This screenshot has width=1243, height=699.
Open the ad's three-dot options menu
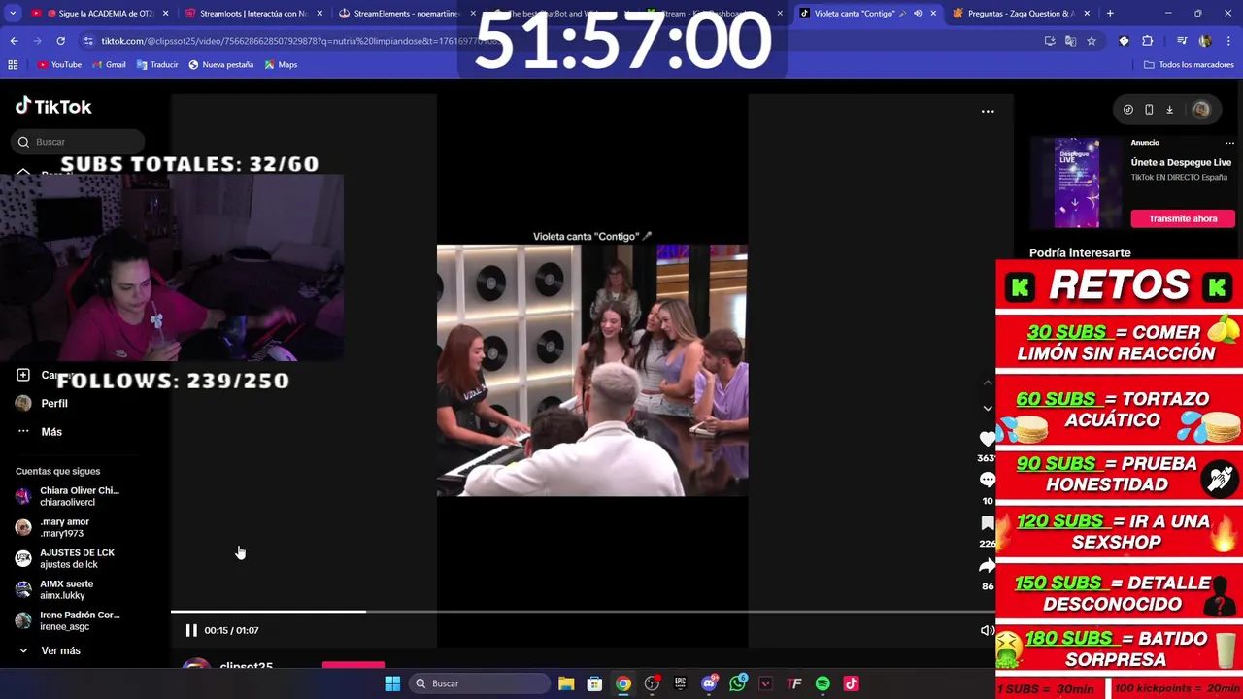pyautogui.click(x=1229, y=143)
